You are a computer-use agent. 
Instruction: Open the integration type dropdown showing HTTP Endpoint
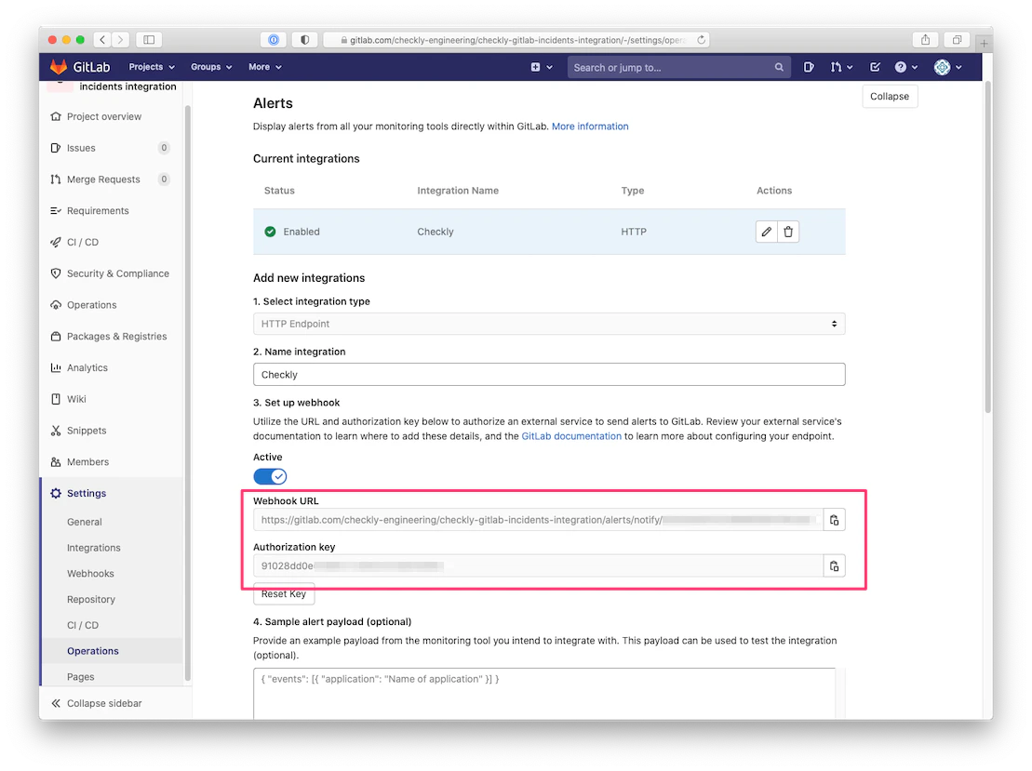[x=549, y=323]
